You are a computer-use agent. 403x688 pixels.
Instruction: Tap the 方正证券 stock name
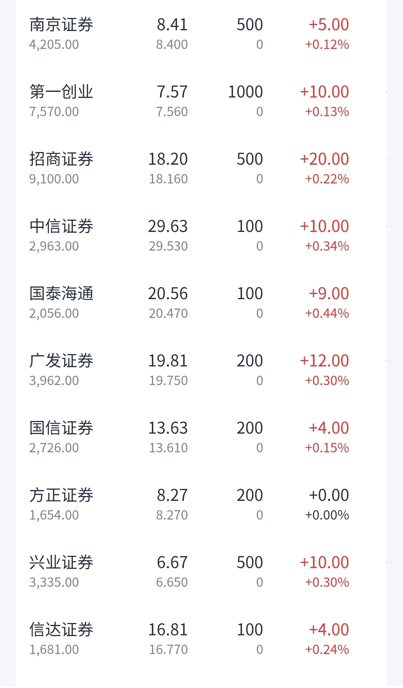coord(61,495)
